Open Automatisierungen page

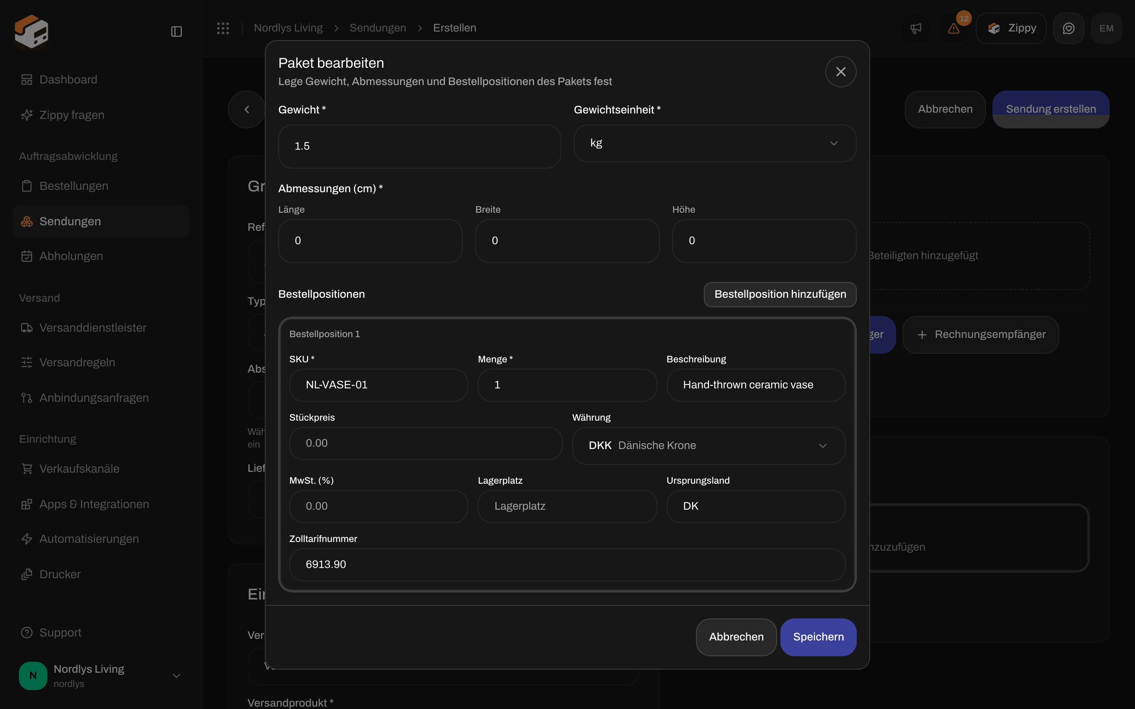[101, 539]
